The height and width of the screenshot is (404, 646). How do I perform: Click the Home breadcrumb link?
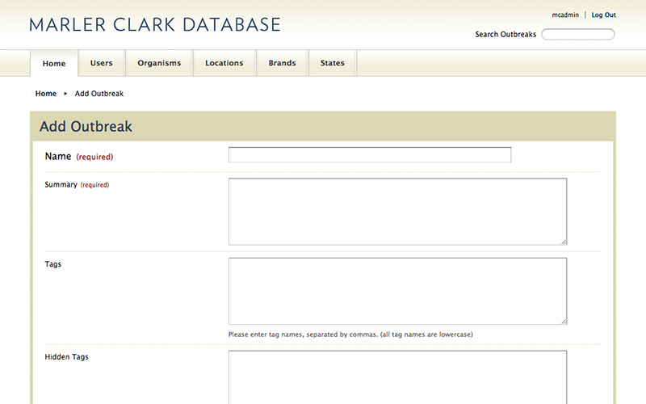pyautogui.click(x=46, y=94)
